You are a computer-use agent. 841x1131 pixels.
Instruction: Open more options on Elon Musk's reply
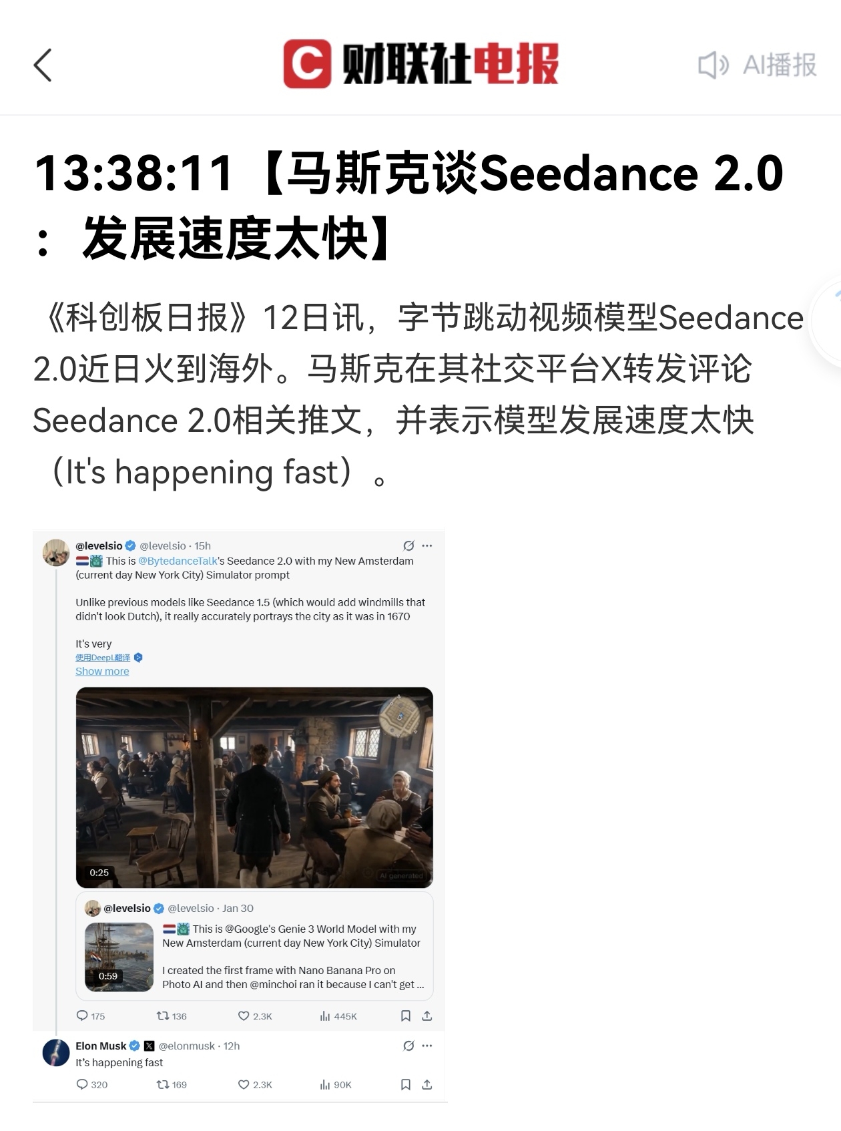(427, 1046)
